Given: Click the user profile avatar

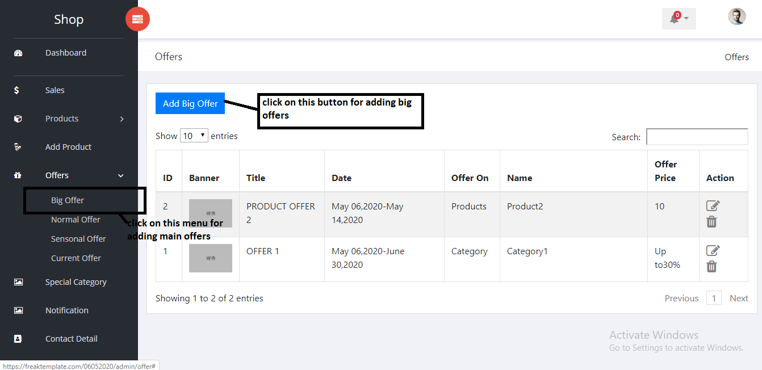Looking at the screenshot, I should (736, 17).
